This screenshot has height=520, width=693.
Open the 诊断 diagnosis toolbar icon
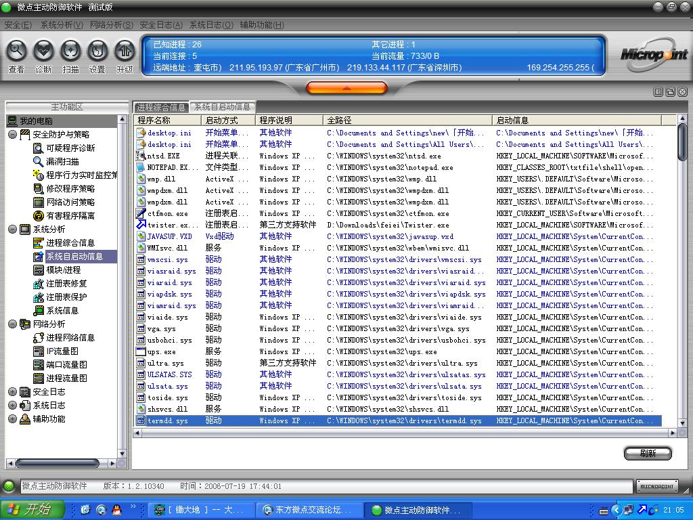[x=43, y=51]
